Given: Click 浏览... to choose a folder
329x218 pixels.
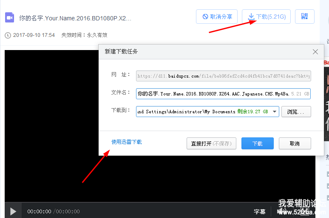Looking at the screenshot, I should [296, 112].
